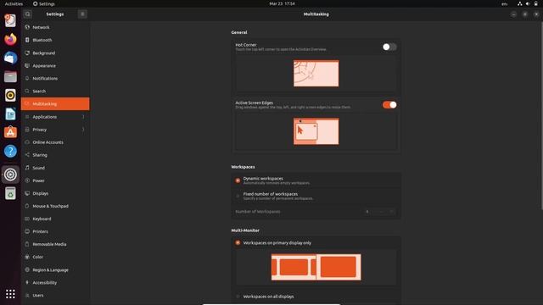Click the Power icon in sidebar

27,180
